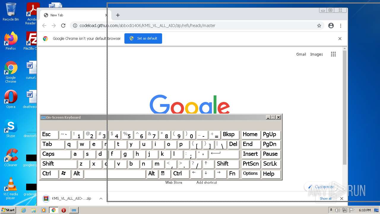The height and width of the screenshot is (214, 380).
Task: Show hidden system tray icons
Action: [x=331, y=210]
